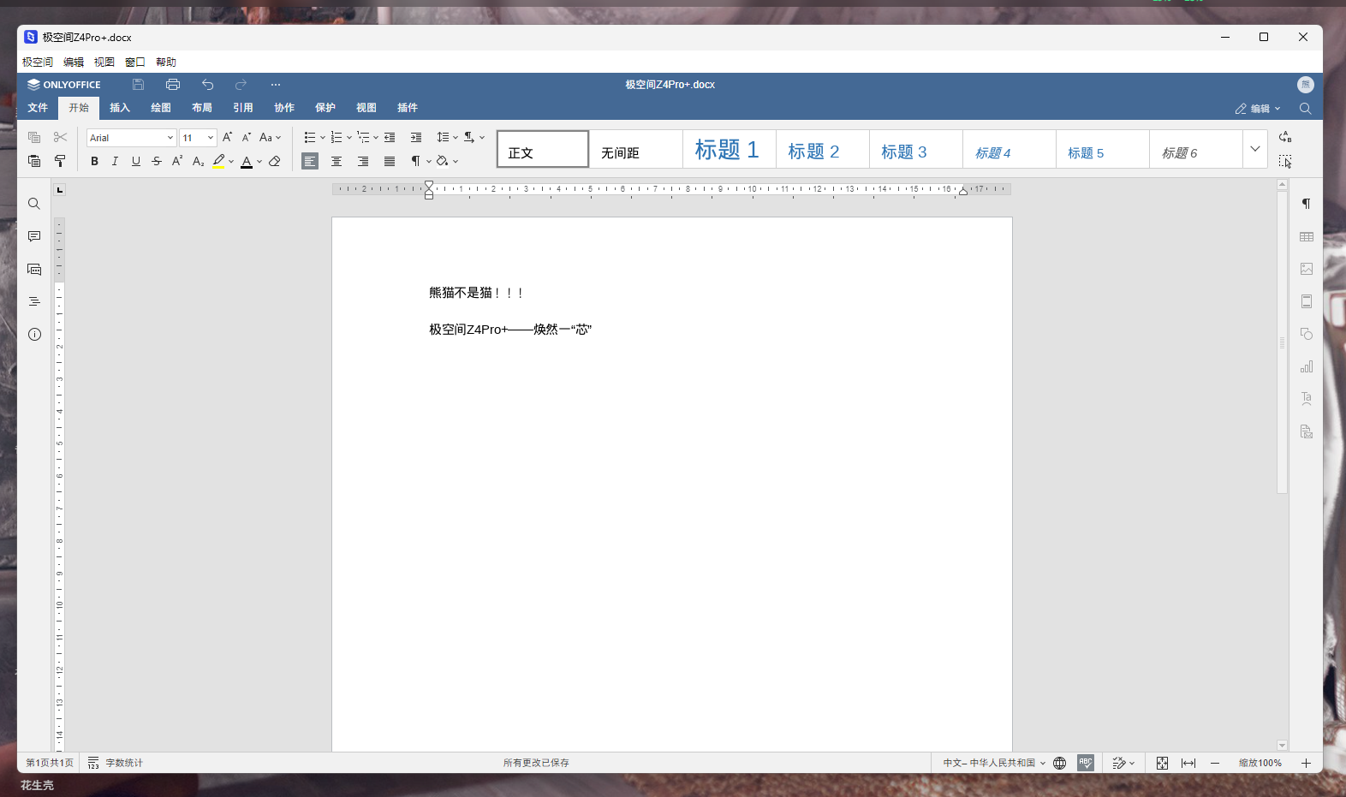Expand bullet list options
The width and height of the screenshot is (1346, 797).
(x=323, y=137)
